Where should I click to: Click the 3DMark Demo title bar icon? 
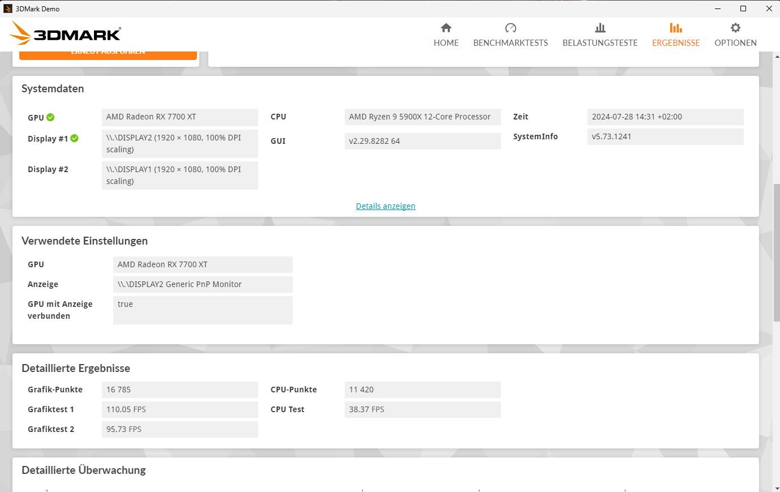click(x=8, y=8)
